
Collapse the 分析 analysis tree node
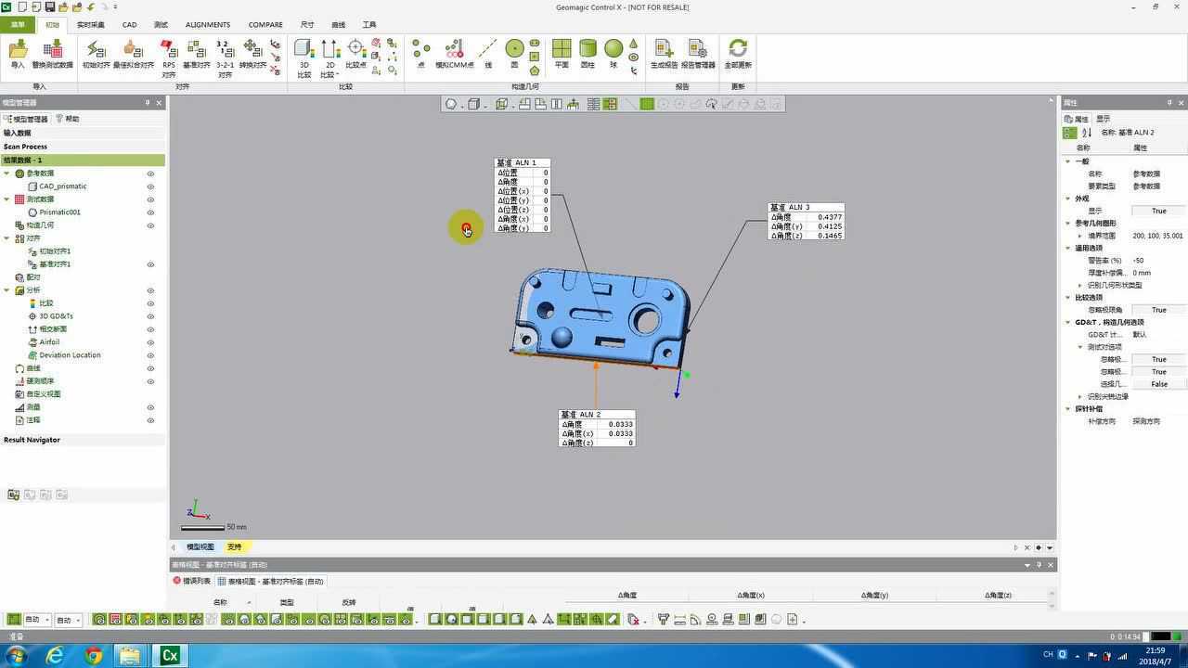(7, 290)
